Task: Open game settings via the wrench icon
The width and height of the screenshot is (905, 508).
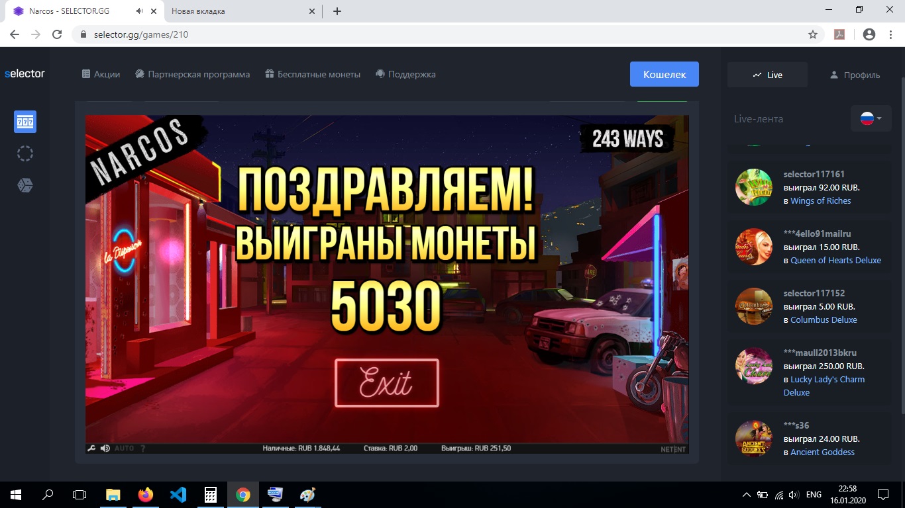Action: click(91, 448)
